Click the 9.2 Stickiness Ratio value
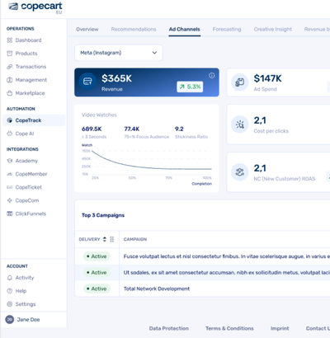 pyautogui.click(x=179, y=129)
